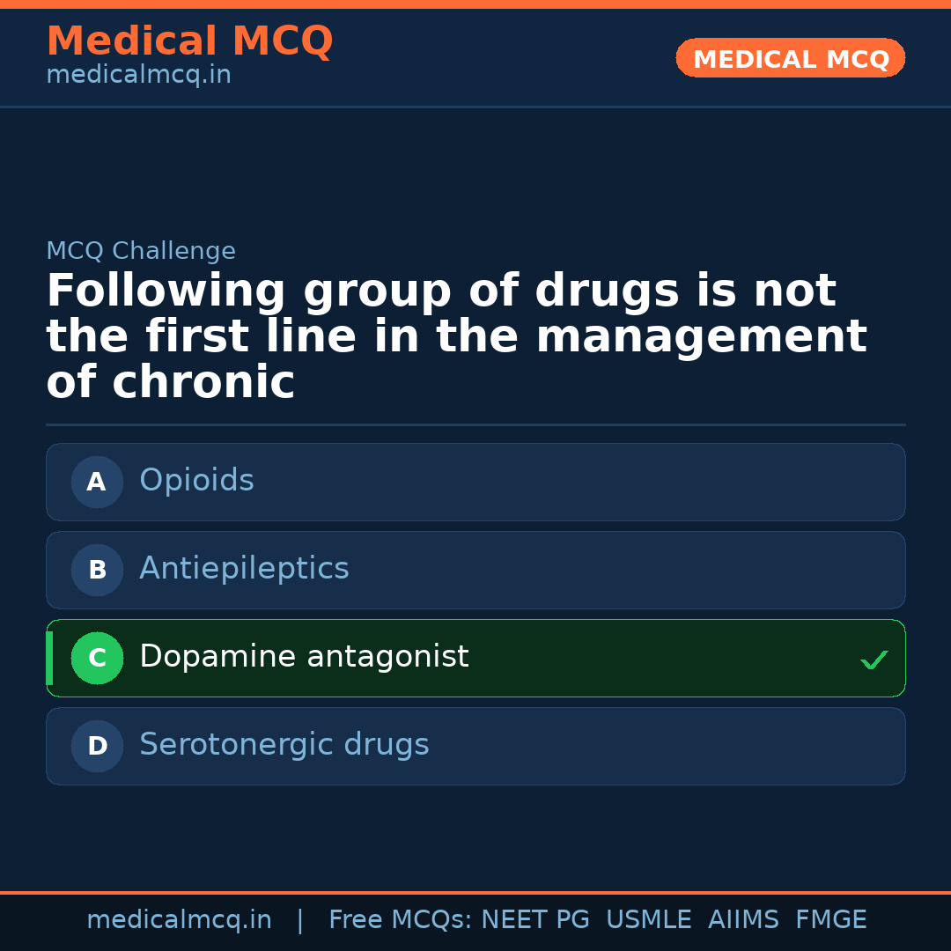This screenshot has height=951, width=951.
Task: Open medicalmcq.in link under the header title
Action: [138, 76]
